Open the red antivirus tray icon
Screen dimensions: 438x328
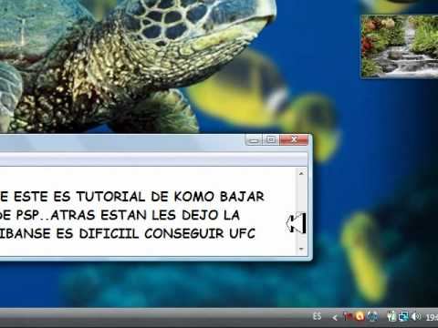click(x=347, y=316)
